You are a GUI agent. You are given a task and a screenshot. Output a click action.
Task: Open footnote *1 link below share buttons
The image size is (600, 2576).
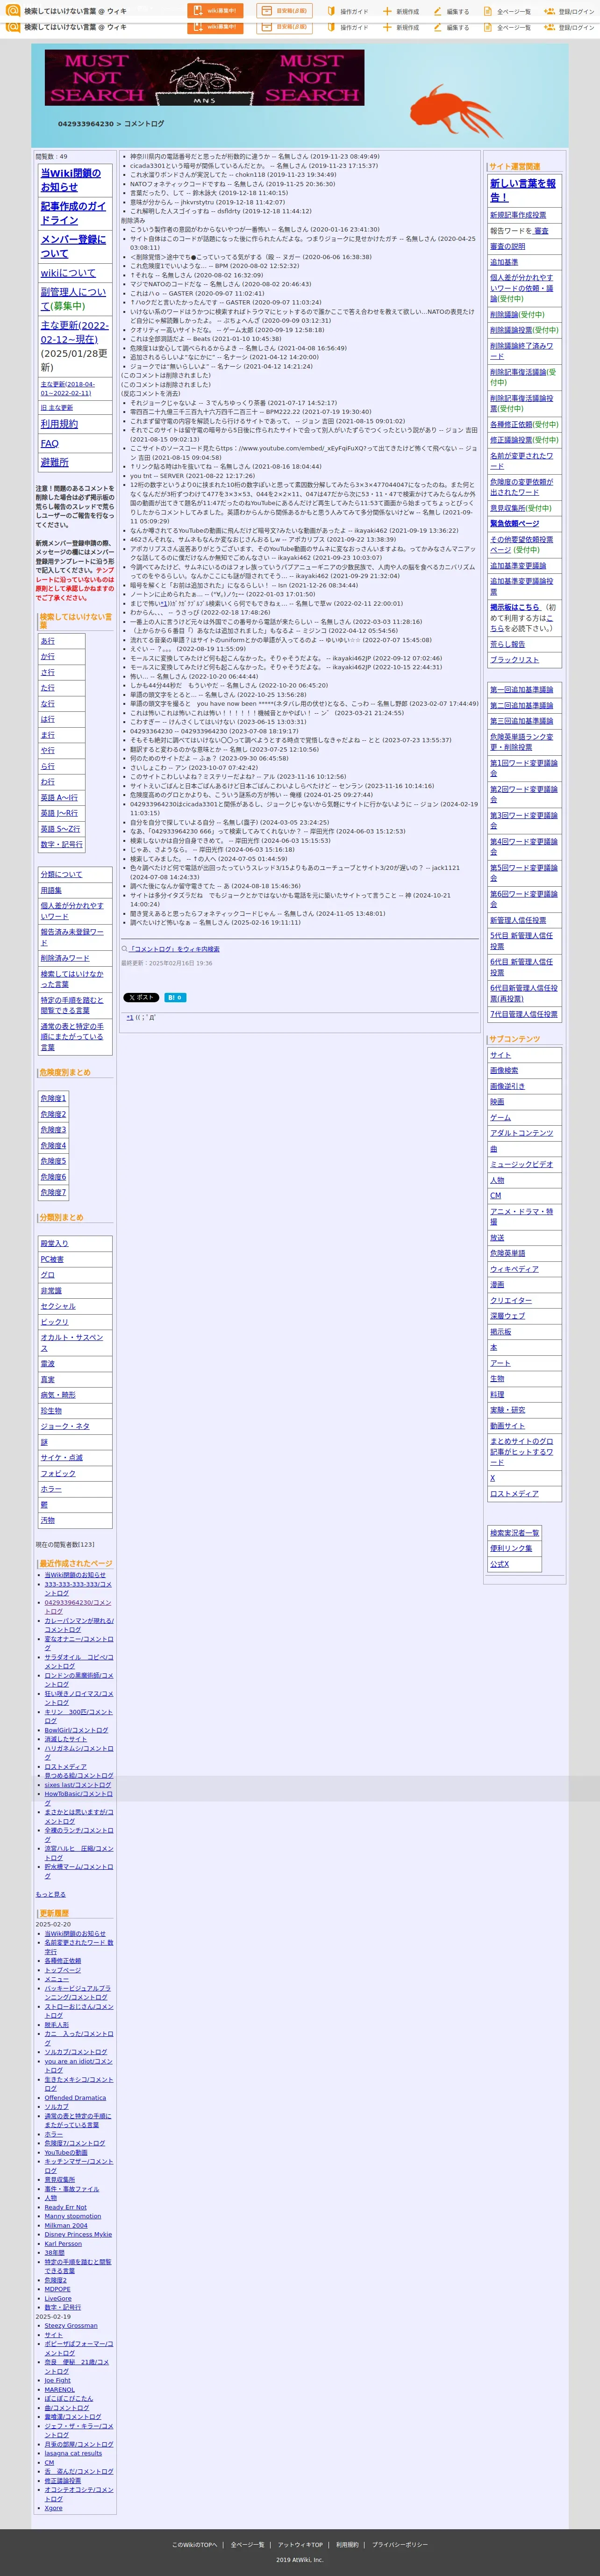(x=130, y=1017)
